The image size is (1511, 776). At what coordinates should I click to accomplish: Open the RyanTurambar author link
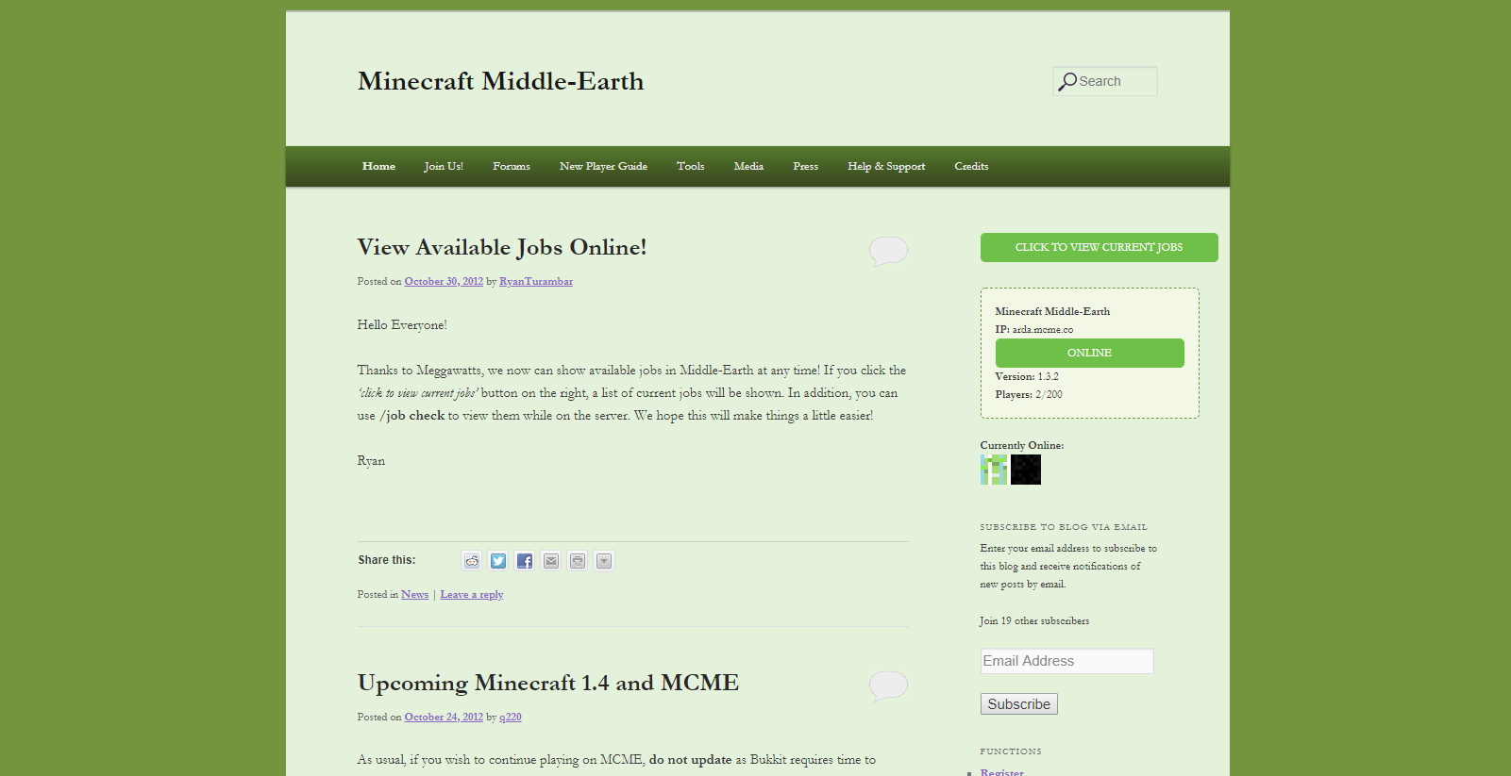[x=536, y=281]
